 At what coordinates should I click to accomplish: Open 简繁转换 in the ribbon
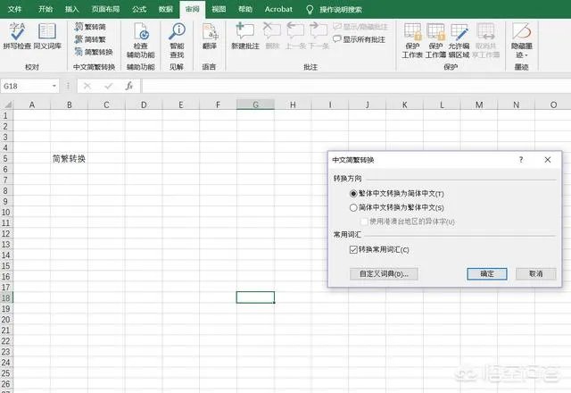point(94,52)
